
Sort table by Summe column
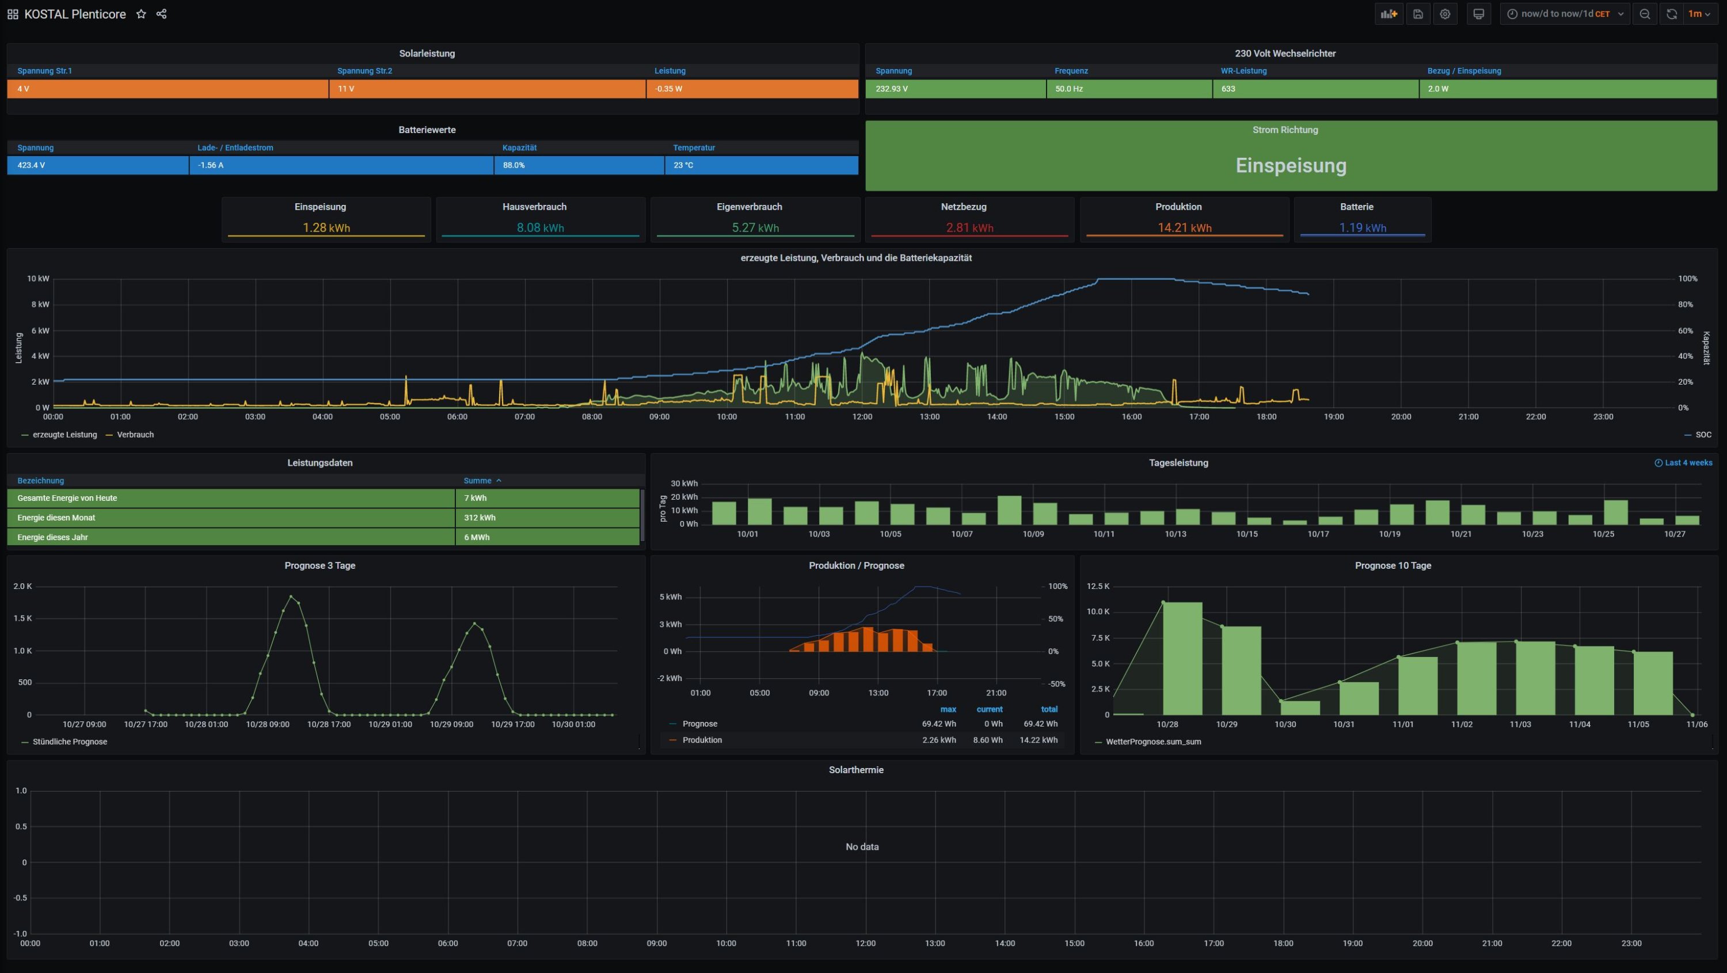coord(477,481)
